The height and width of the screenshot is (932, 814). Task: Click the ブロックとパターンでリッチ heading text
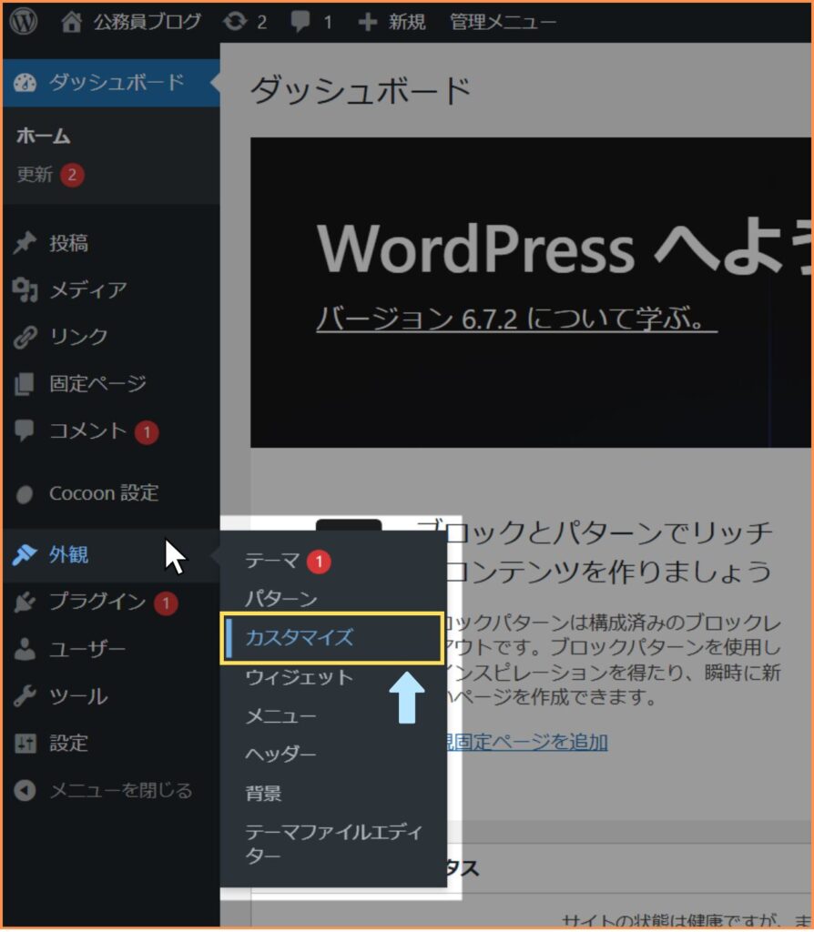click(x=595, y=532)
